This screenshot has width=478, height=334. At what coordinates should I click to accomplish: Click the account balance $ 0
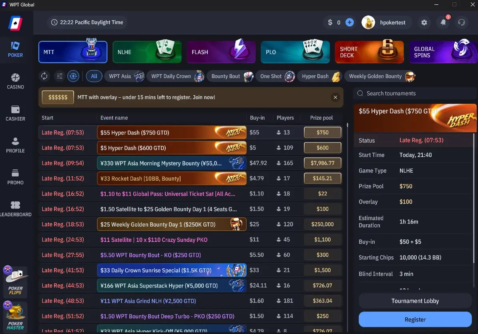point(334,22)
